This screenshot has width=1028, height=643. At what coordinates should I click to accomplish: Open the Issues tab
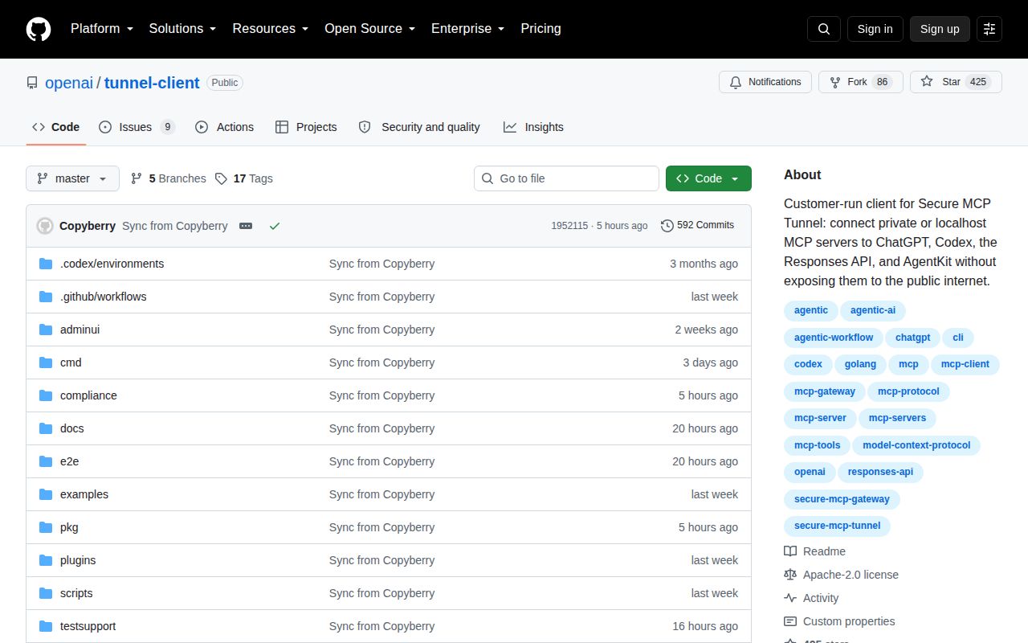pyautogui.click(x=137, y=127)
